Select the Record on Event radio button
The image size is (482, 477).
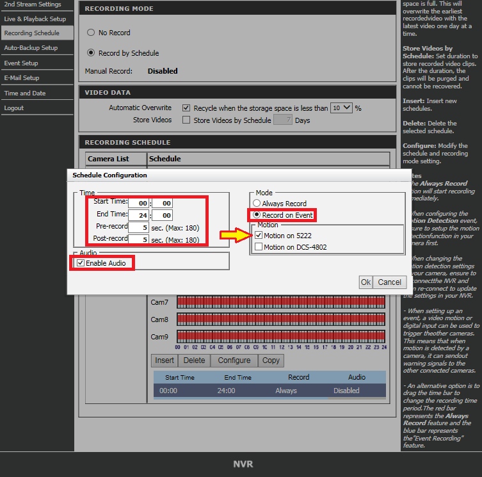coord(257,215)
